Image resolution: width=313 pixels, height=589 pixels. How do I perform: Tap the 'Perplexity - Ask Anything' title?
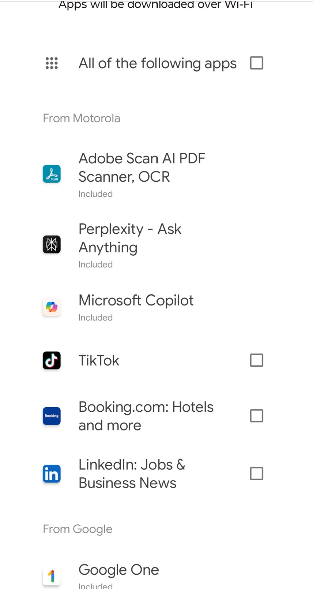click(130, 238)
